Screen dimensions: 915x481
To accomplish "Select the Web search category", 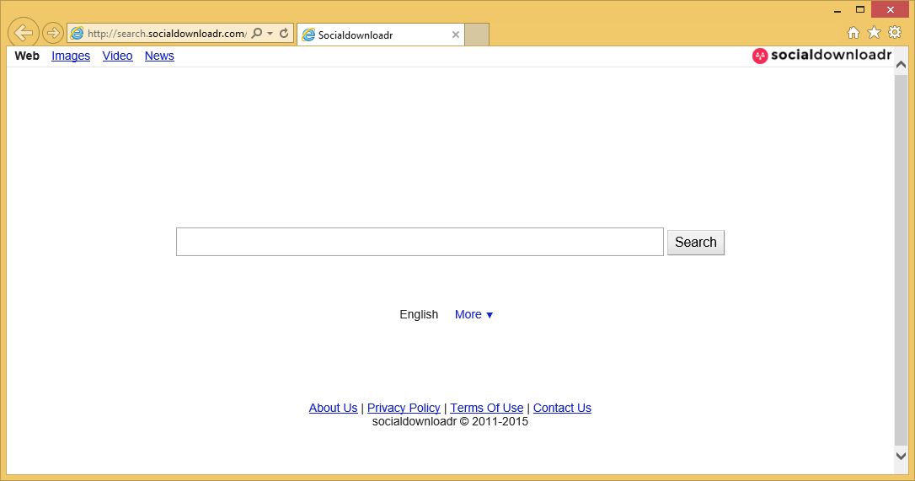I will click(x=27, y=56).
